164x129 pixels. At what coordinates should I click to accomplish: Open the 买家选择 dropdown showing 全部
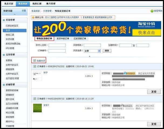coord(92,51)
